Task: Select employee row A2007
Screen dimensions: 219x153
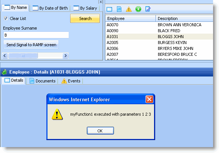Action: point(159,54)
